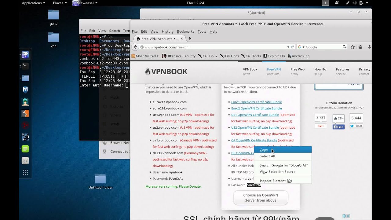Click the search magnifier in Google box
The height and width of the screenshot is (220, 391).
click(x=344, y=47)
